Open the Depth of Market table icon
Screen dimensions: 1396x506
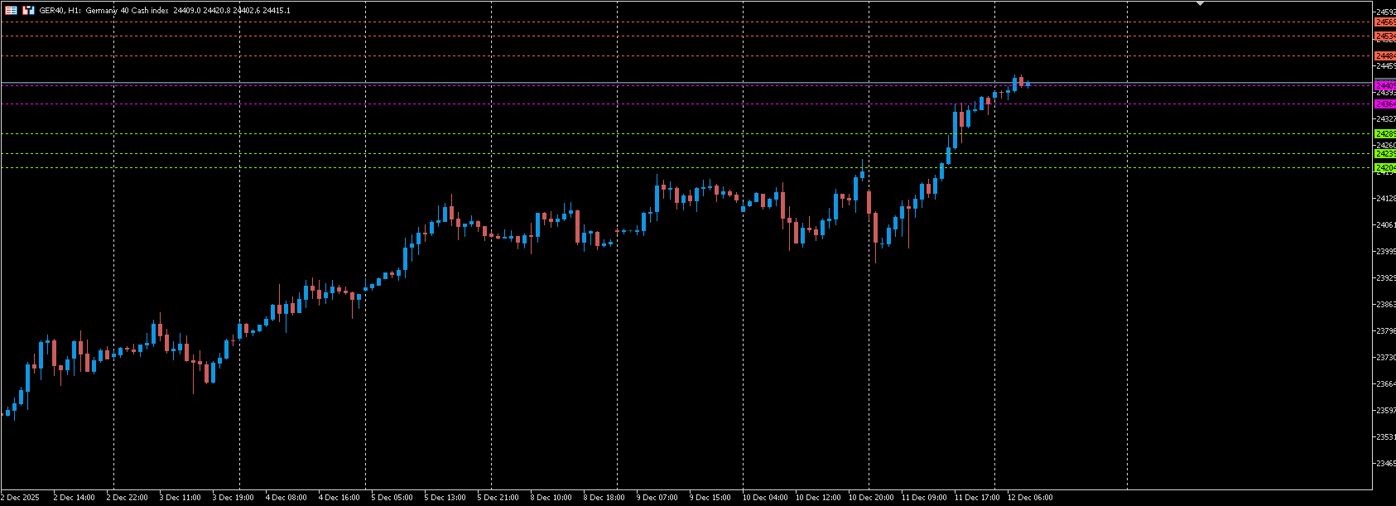[12, 11]
